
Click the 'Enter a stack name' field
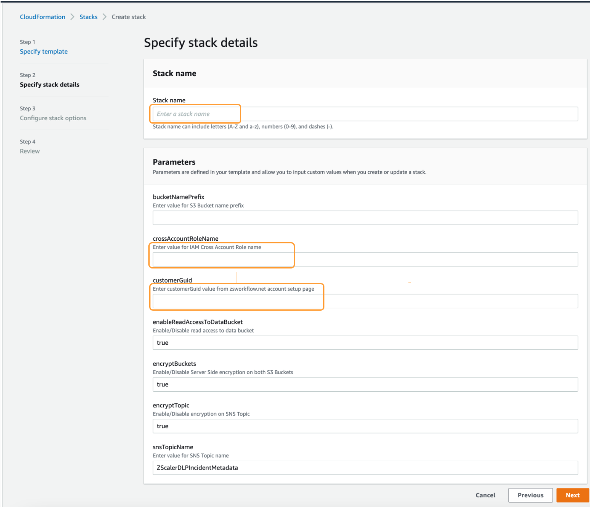195,114
